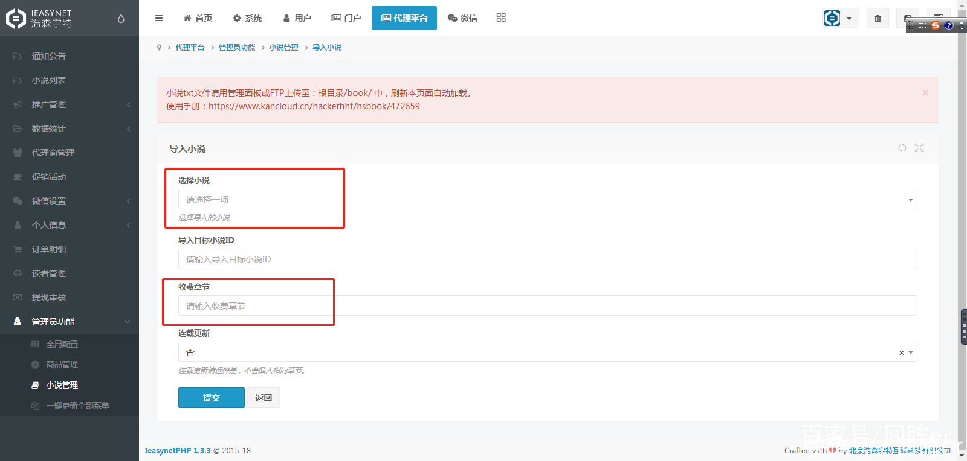
Task: Expand 微信设置 sidebar menu
Action: [70, 201]
